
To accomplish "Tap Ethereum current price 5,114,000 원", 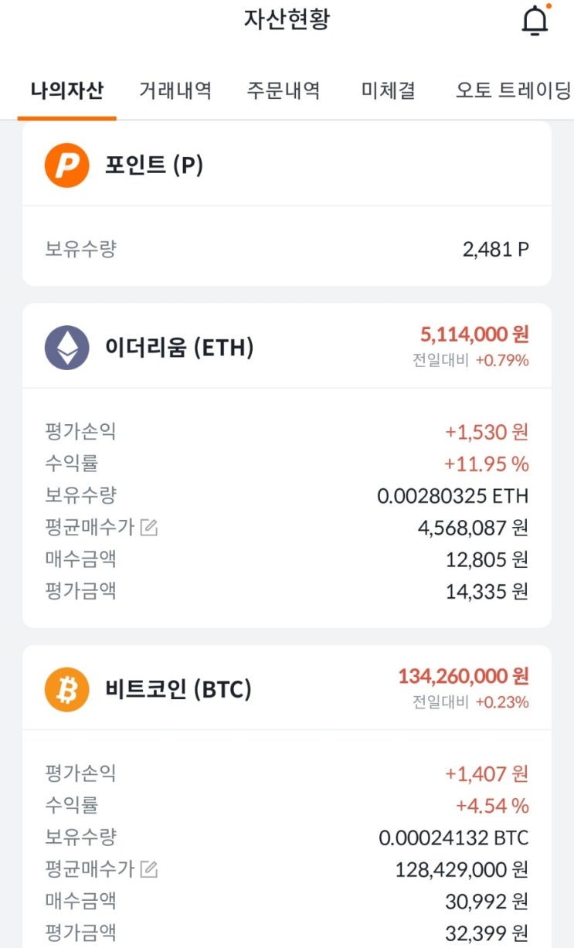I will tap(474, 335).
